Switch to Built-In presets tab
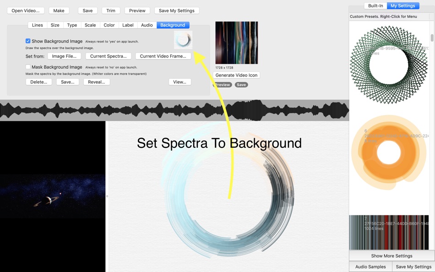Image resolution: width=435 pixels, height=272 pixels. coord(375,5)
